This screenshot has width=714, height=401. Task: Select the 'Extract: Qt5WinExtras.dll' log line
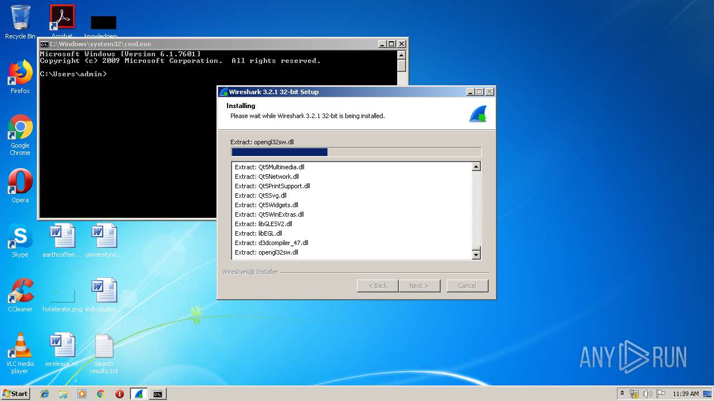pos(269,214)
